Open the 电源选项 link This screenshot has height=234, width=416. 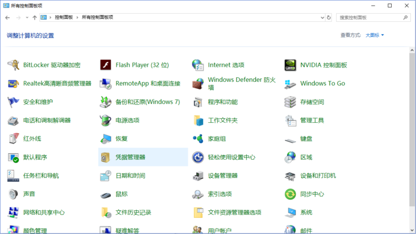127,120
